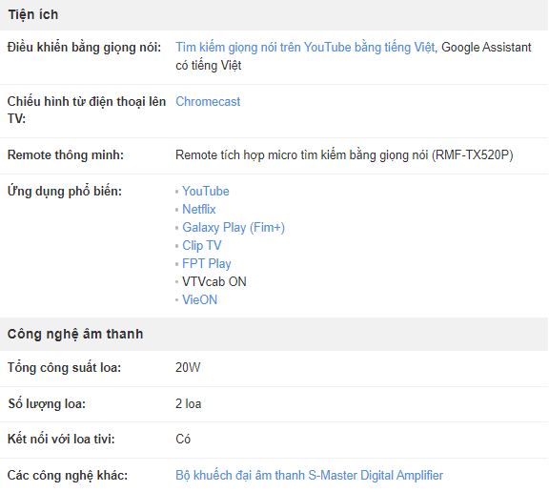Select the 'Có' value
This screenshot has width=549, height=492.
click(x=183, y=440)
